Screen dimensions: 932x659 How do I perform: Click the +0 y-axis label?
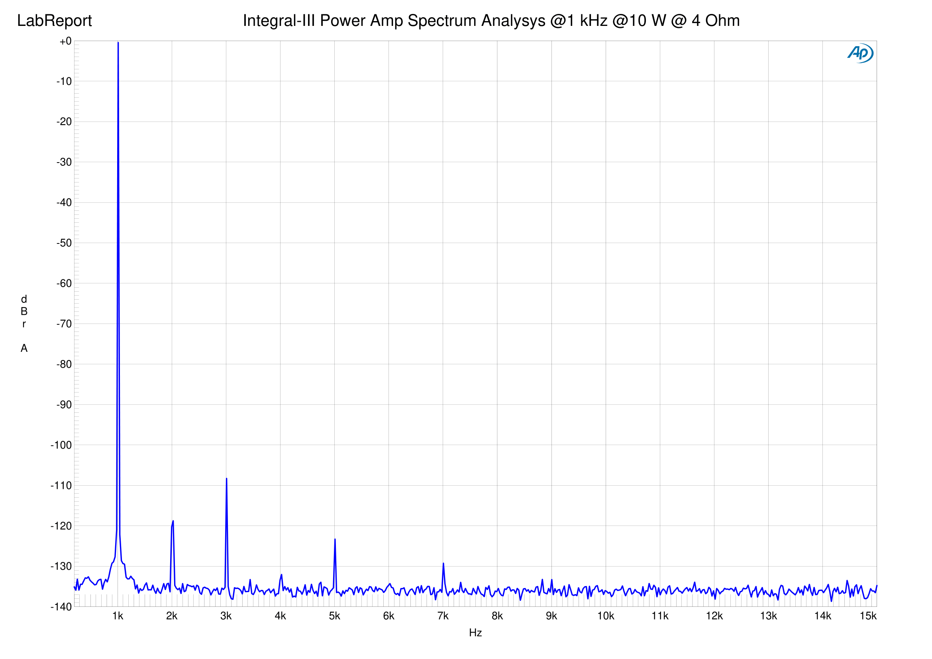(65, 41)
